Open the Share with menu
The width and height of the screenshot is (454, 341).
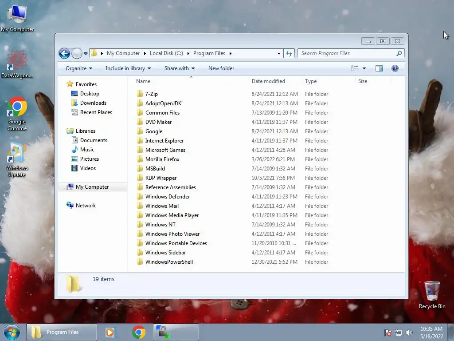coord(179,68)
